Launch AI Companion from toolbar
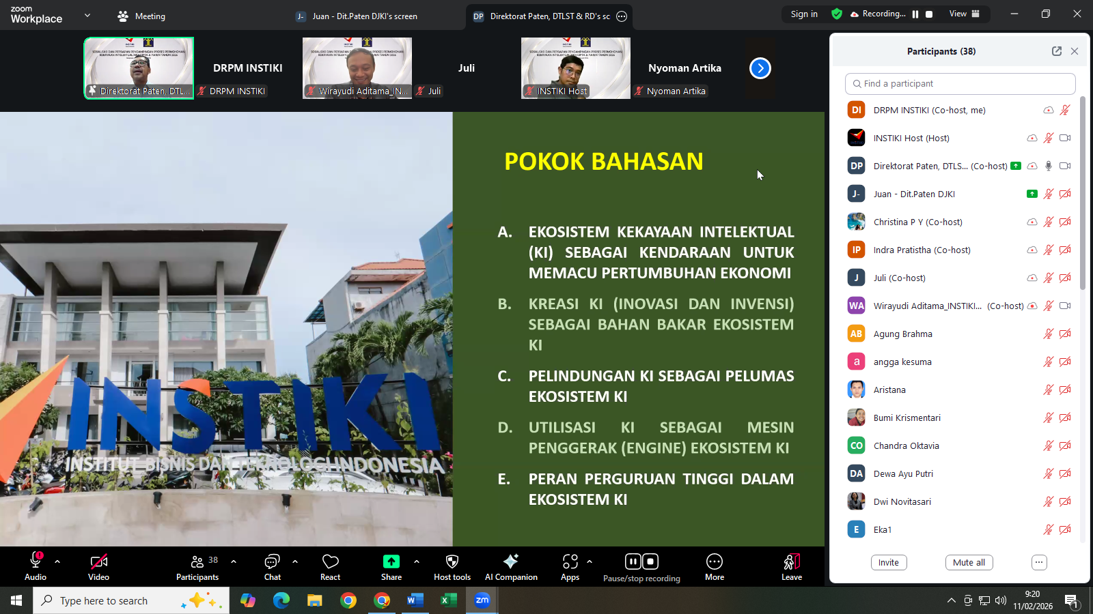 click(510, 562)
